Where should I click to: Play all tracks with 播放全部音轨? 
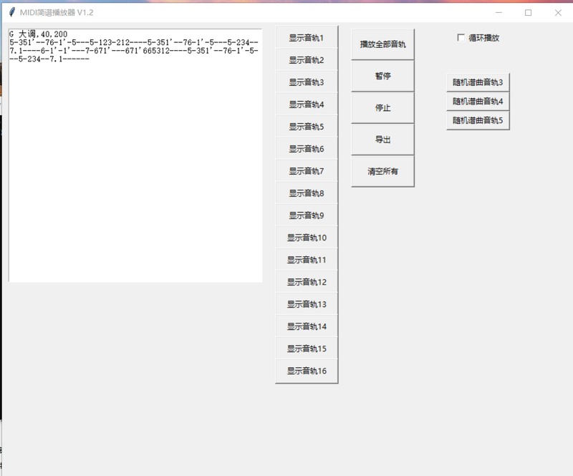(382, 44)
